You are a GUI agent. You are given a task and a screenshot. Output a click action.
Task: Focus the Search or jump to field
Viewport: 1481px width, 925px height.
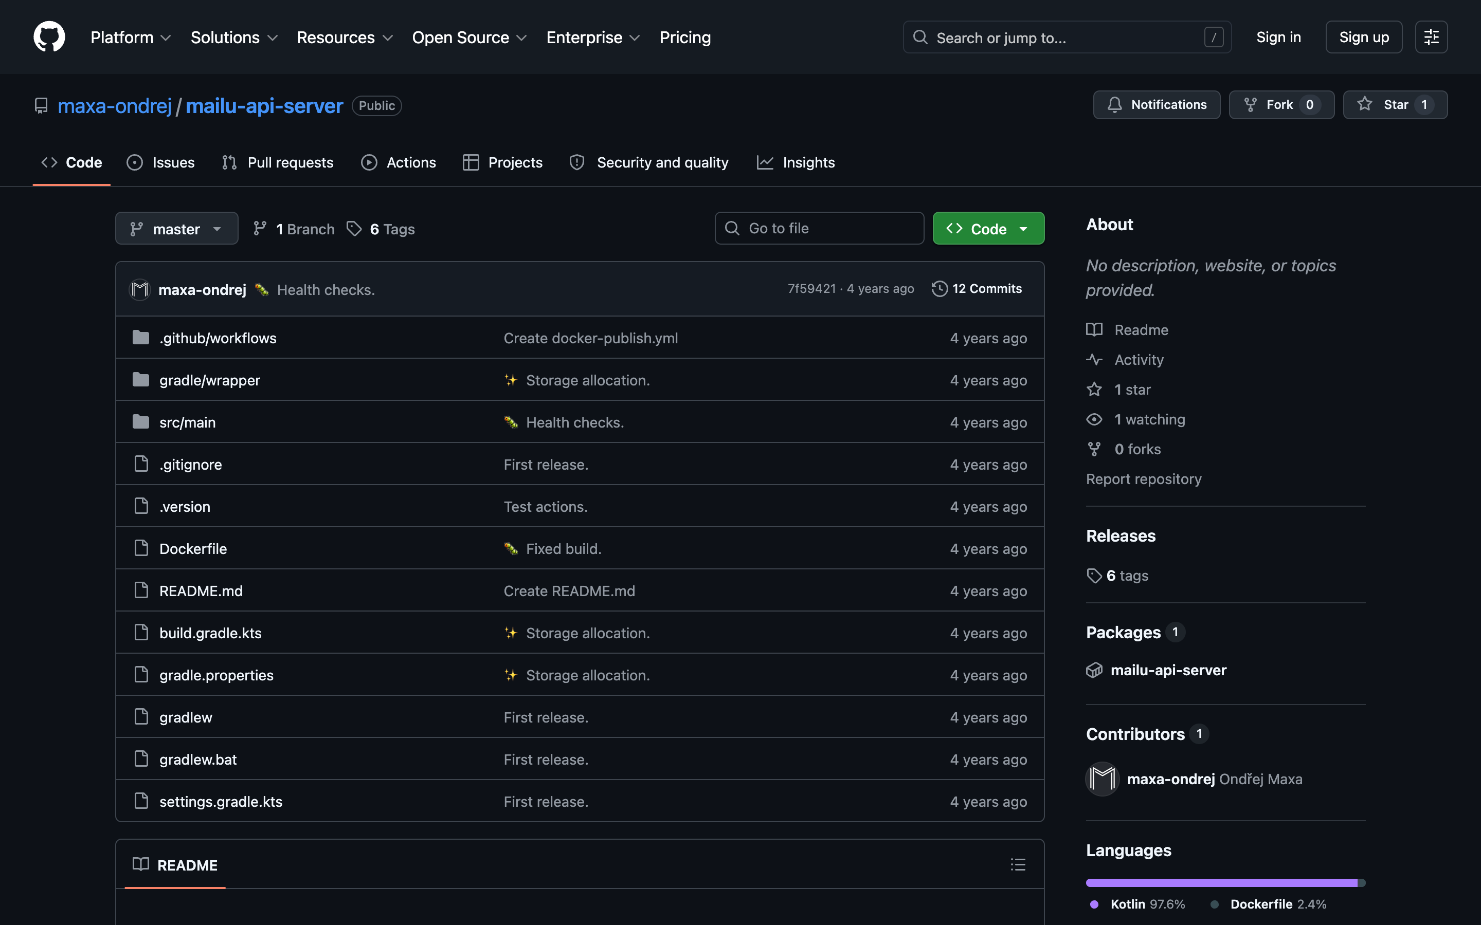pyautogui.click(x=1067, y=38)
